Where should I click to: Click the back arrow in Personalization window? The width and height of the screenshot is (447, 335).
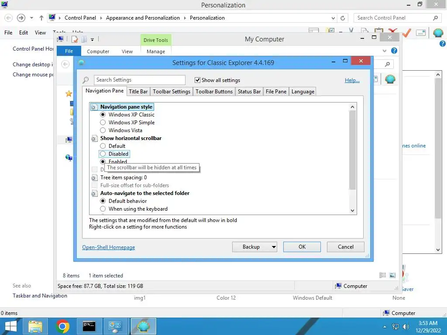[9, 18]
